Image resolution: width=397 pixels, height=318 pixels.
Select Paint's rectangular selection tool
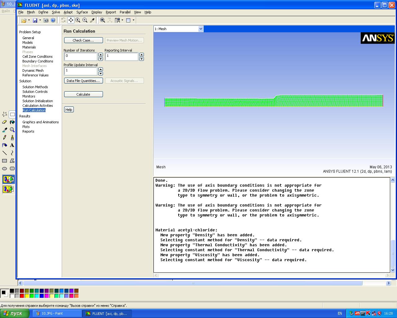tap(12, 114)
